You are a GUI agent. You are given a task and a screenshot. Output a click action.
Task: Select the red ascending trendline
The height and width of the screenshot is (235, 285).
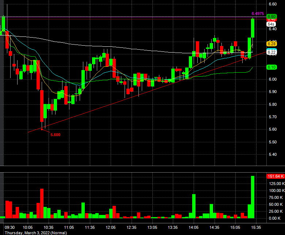(x=147, y=92)
